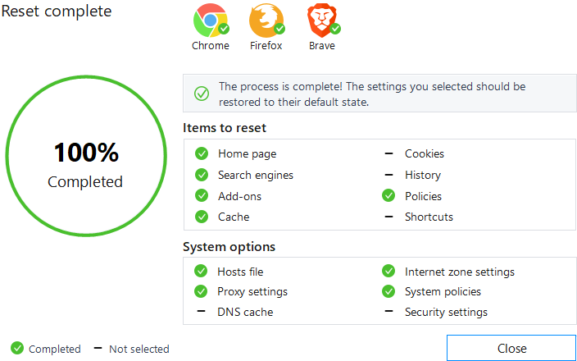Click the Chrome text label under the icon
The height and width of the screenshot is (361, 577).
(211, 46)
